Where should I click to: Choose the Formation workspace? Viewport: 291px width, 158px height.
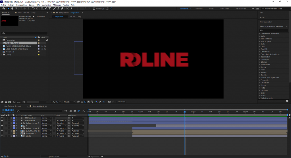point(199,9)
